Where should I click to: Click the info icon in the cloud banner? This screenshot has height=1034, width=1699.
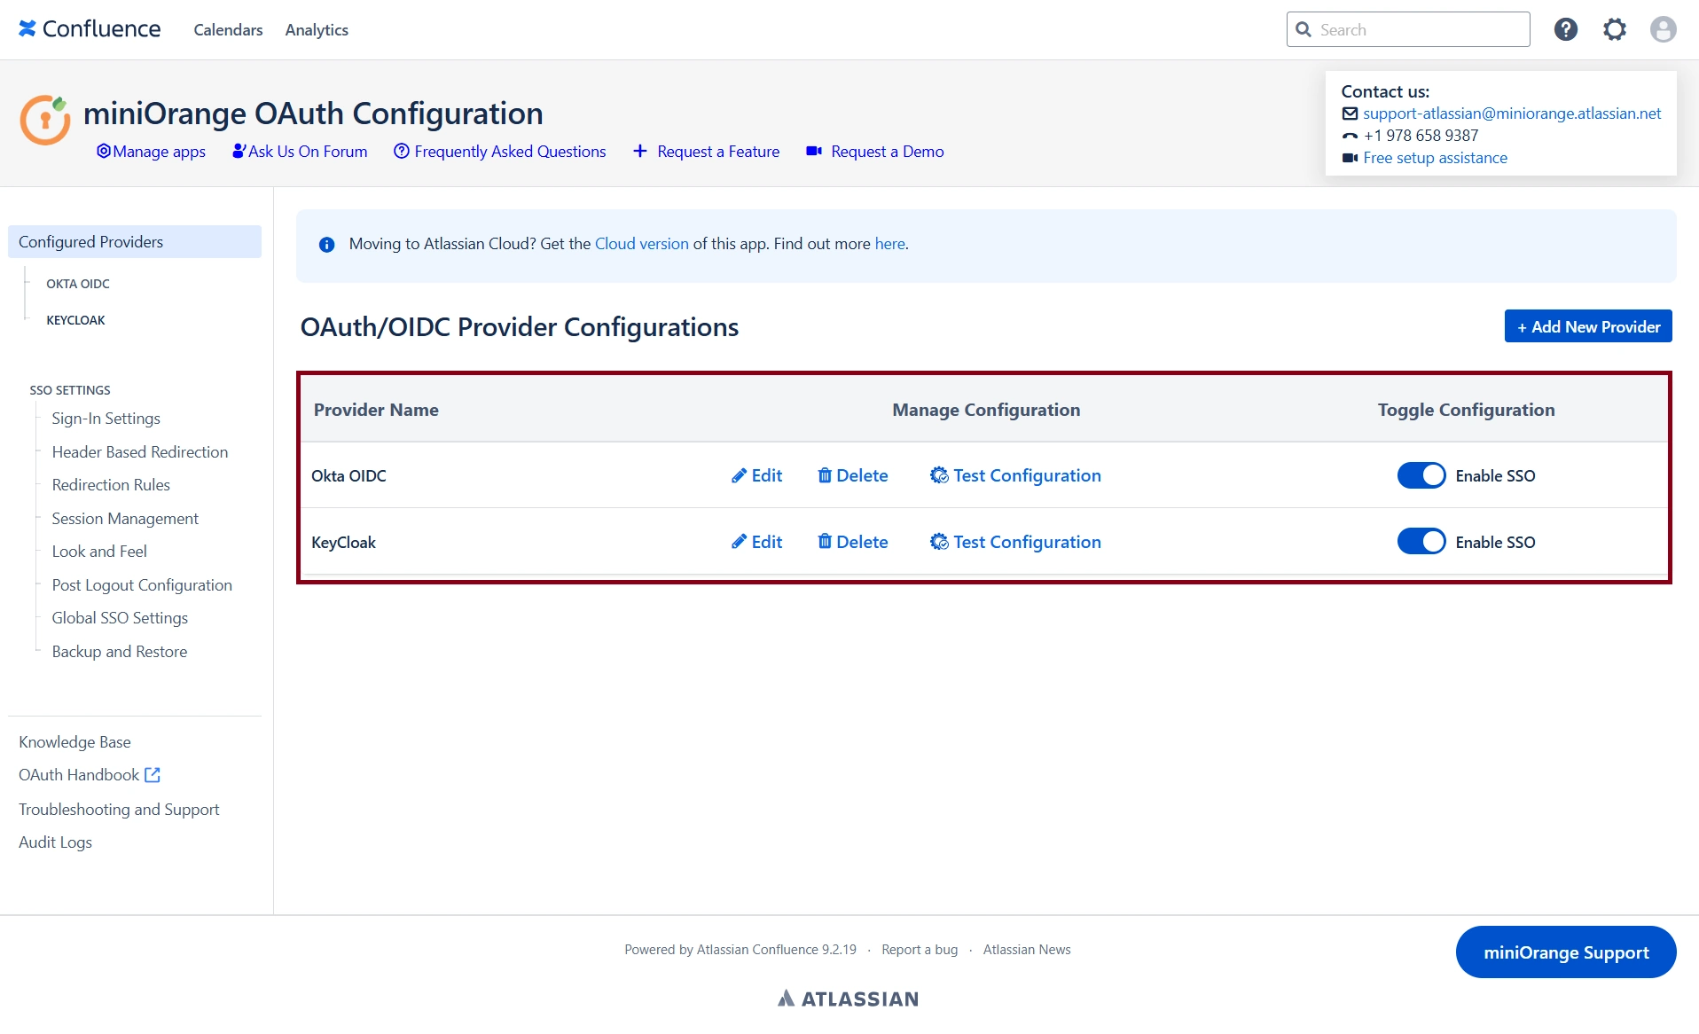326,244
